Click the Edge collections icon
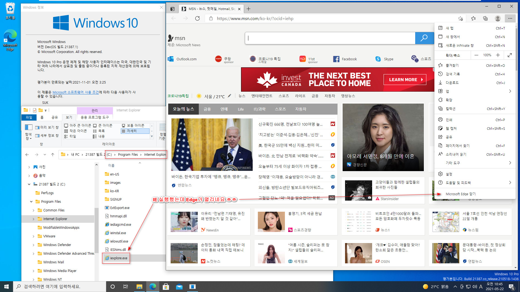Image resolution: width=520 pixels, height=292 pixels. [485, 18]
